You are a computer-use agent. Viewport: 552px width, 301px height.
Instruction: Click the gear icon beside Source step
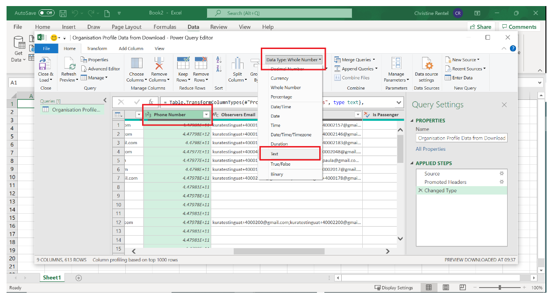pyautogui.click(x=502, y=173)
